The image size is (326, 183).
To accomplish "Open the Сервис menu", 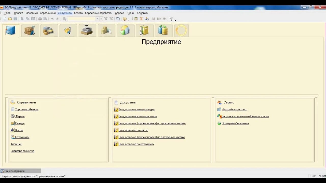I will tap(119, 13).
